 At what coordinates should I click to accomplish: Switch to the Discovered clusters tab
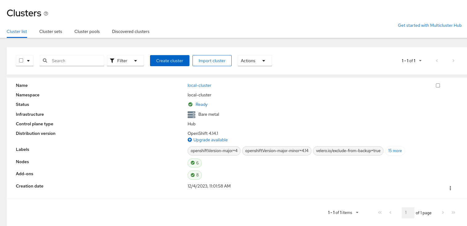[131, 31]
